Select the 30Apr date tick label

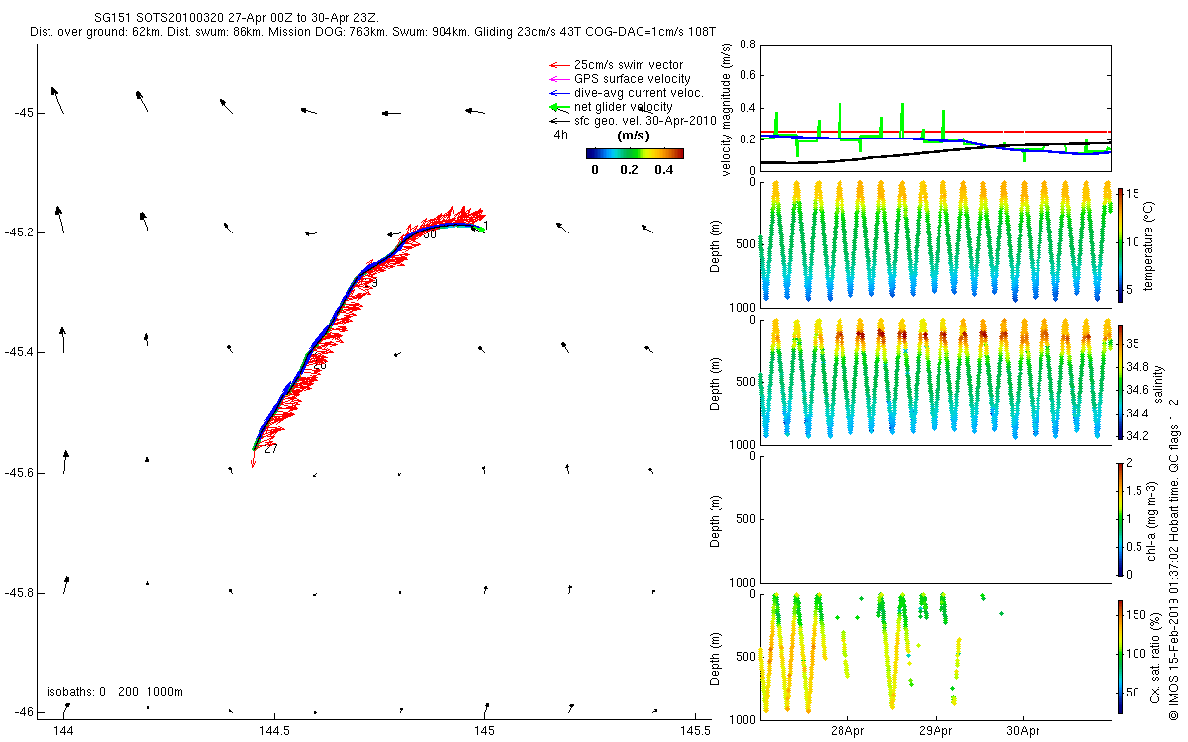click(x=1022, y=732)
